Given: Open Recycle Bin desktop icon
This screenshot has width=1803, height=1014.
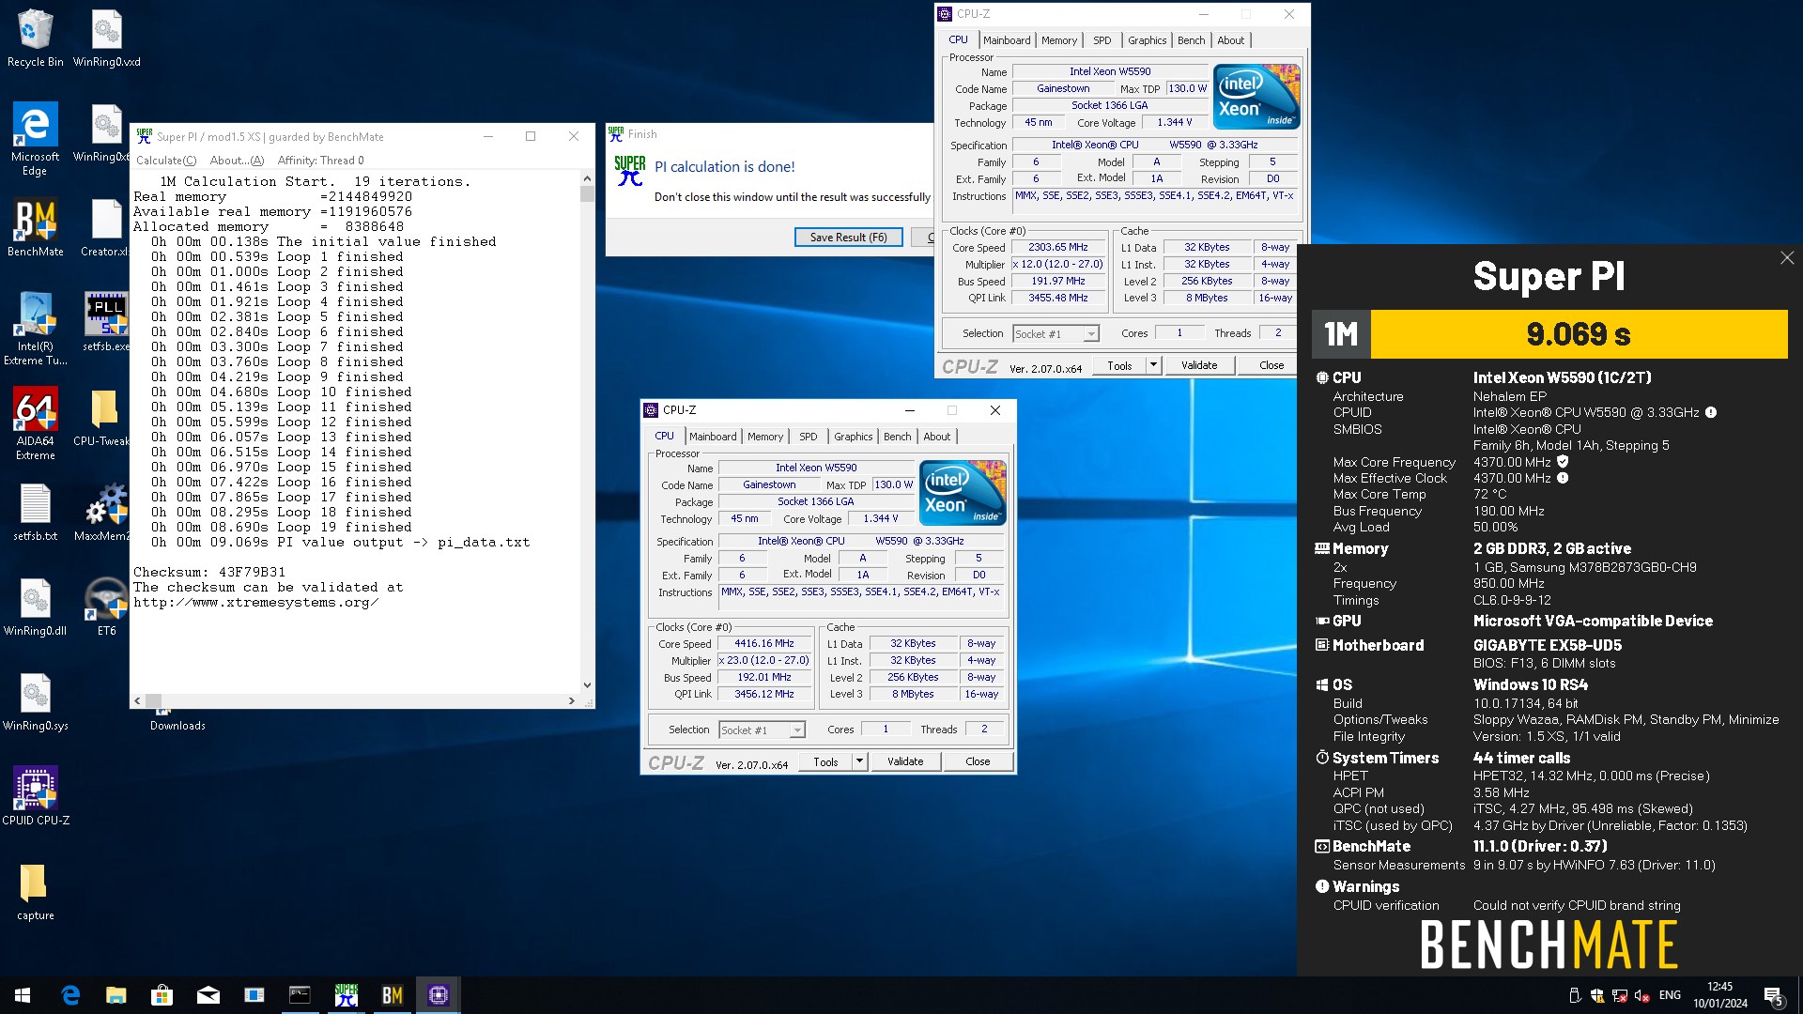Looking at the screenshot, I should tap(35, 38).
